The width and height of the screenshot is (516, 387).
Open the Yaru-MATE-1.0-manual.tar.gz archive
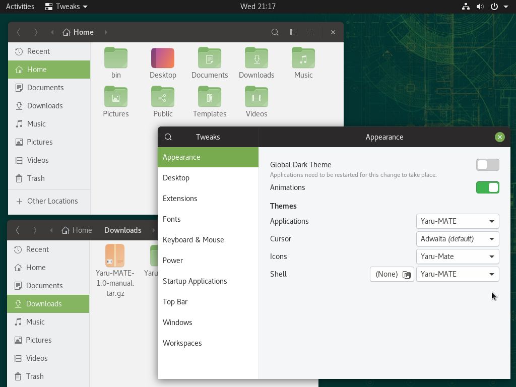click(115, 255)
